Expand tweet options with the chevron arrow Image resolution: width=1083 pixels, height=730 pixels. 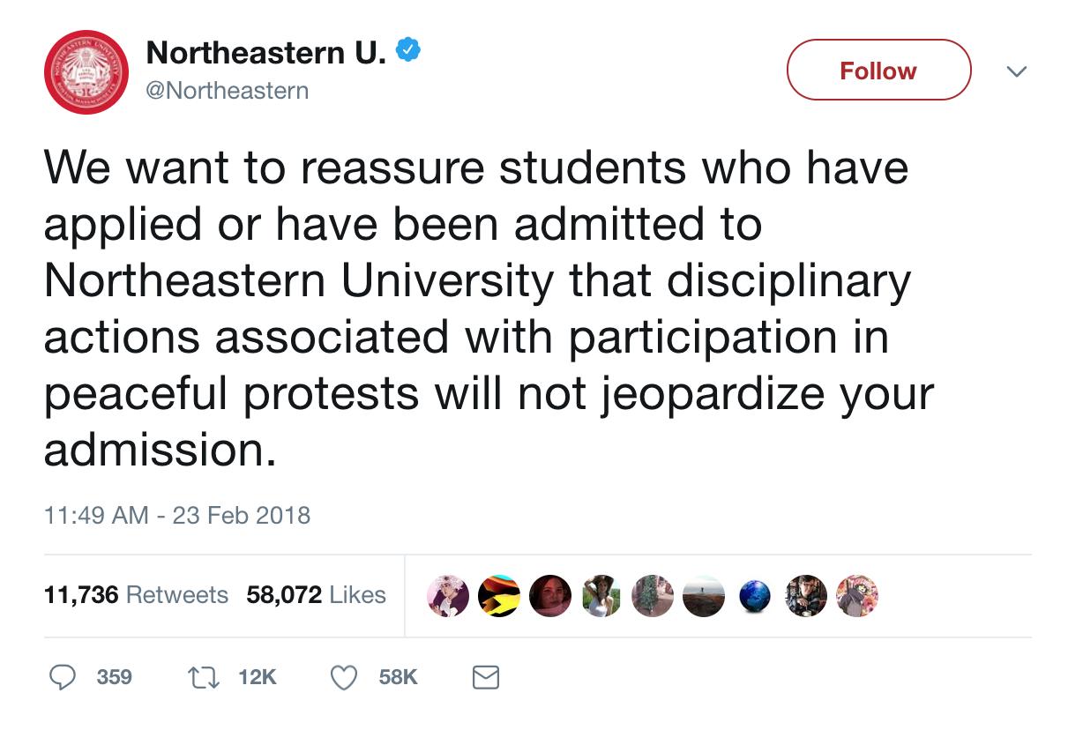click(x=1017, y=71)
